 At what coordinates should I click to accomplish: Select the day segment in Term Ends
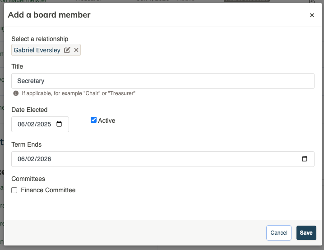pyautogui.click(x=31, y=159)
